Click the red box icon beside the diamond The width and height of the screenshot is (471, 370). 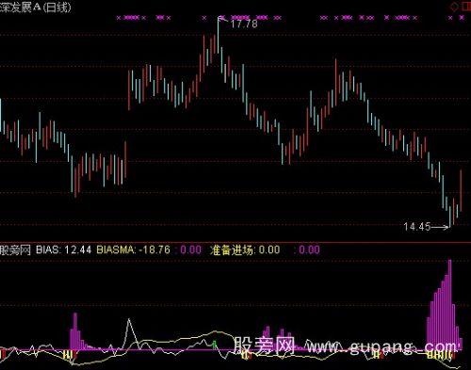[466, 7]
